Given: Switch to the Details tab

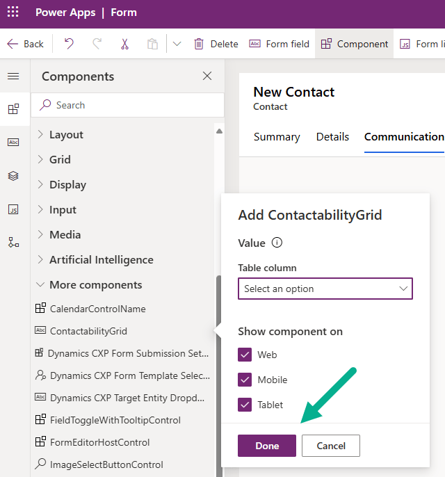Looking at the screenshot, I should click(x=332, y=137).
